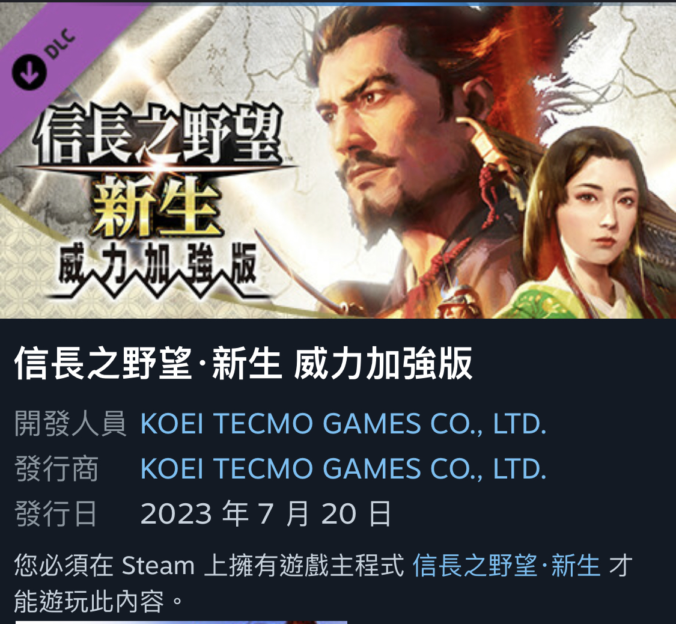Click the 威力加強版 banner logo subtitle
The image size is (676, 624).
pos(158,266)
